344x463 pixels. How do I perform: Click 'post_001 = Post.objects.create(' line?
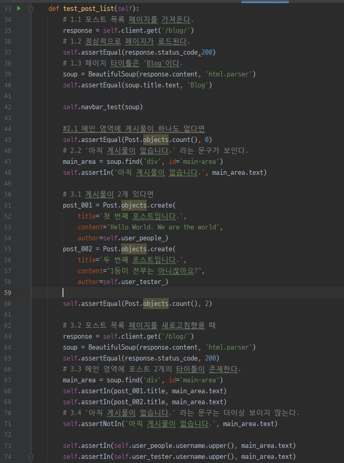coord(119,205)
